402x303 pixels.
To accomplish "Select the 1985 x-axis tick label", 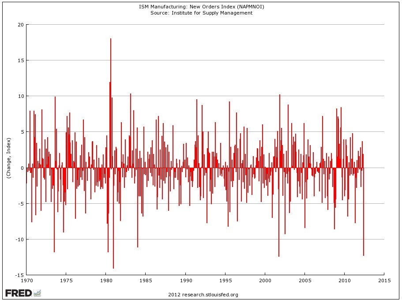I will click(146, 280).
